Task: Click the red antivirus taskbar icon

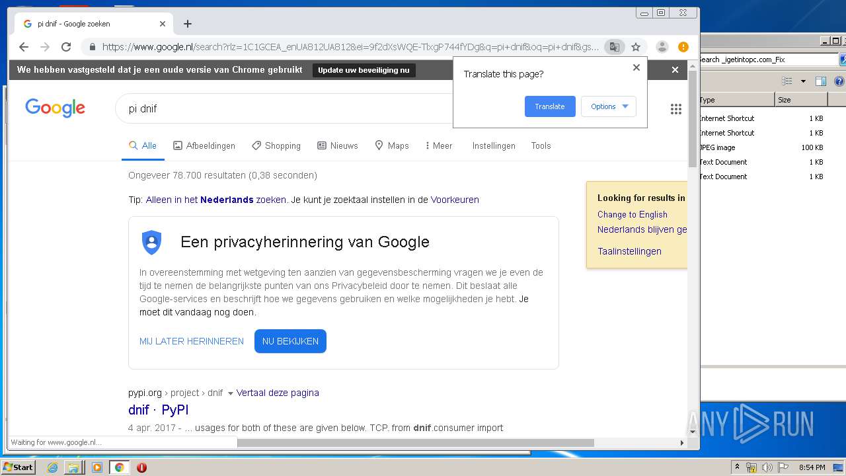Action: [x=141, y=467]
